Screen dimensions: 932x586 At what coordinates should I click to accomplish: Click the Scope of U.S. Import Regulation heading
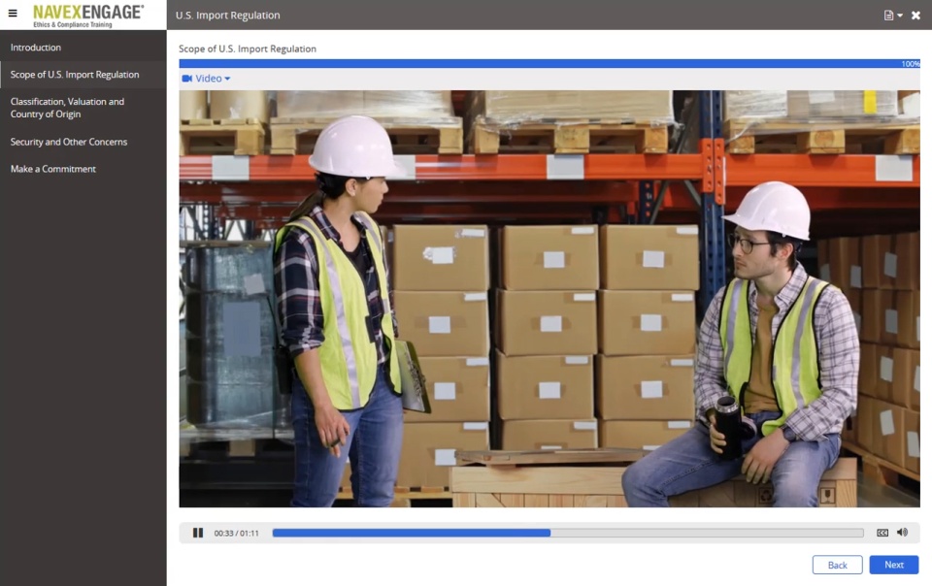(x=248, y=49)
